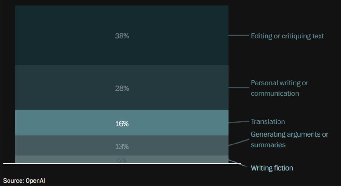The width and height of the screenshot is (341, 186).
Task: Click the connector line to Generating arguments label
Action: click(239, 143)
